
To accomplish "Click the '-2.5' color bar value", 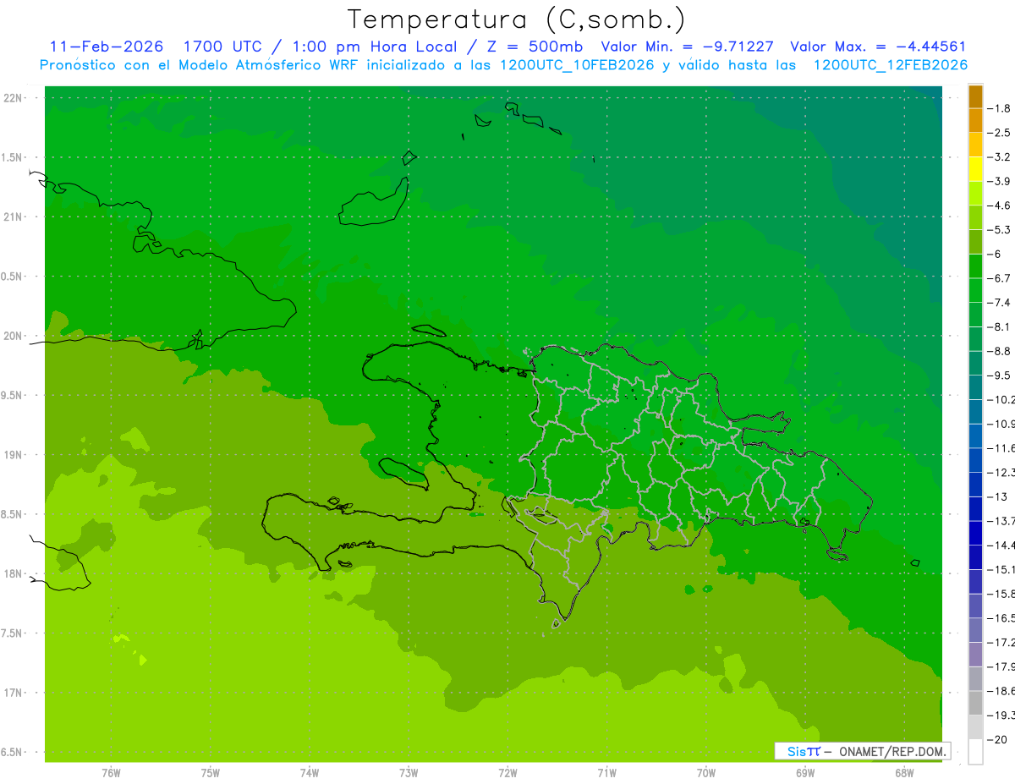I will (x=1000, y=133).
